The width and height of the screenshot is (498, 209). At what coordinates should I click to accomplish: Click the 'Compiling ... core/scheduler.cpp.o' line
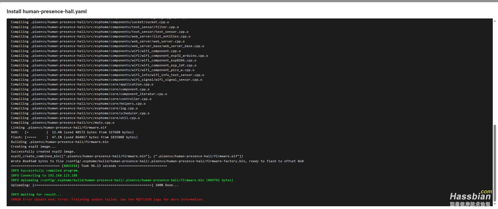[80, 113]
